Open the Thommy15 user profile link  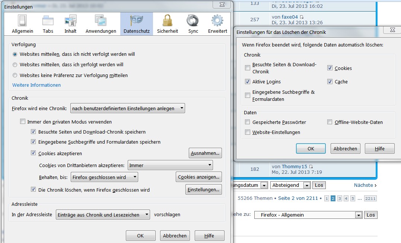(x=295, y=166)
